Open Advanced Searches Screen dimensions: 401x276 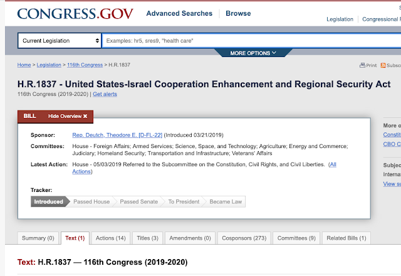[179, 13]
